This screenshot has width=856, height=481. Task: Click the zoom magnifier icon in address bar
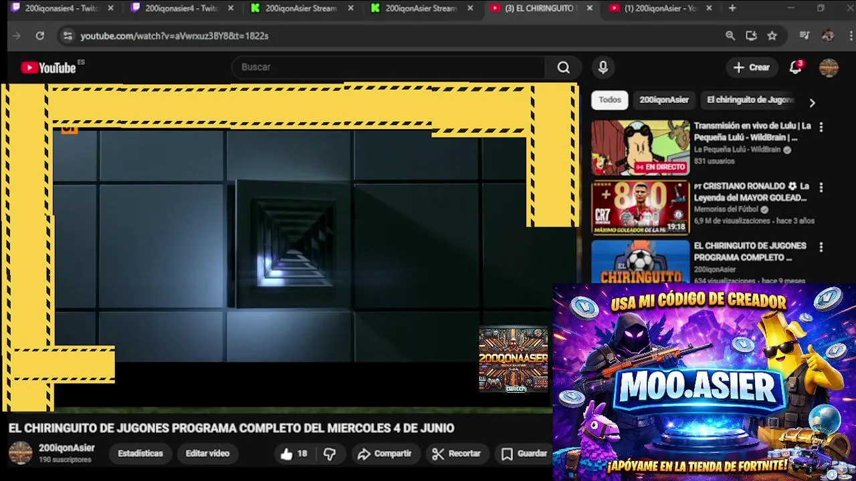[x=730, y=35]
